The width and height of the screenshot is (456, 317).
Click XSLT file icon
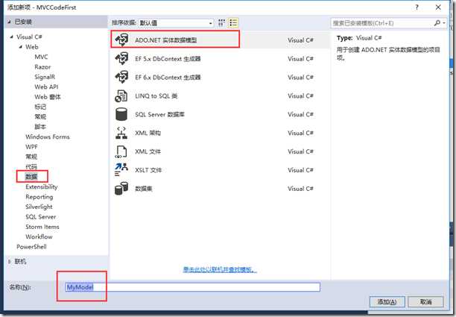(121, 170)
